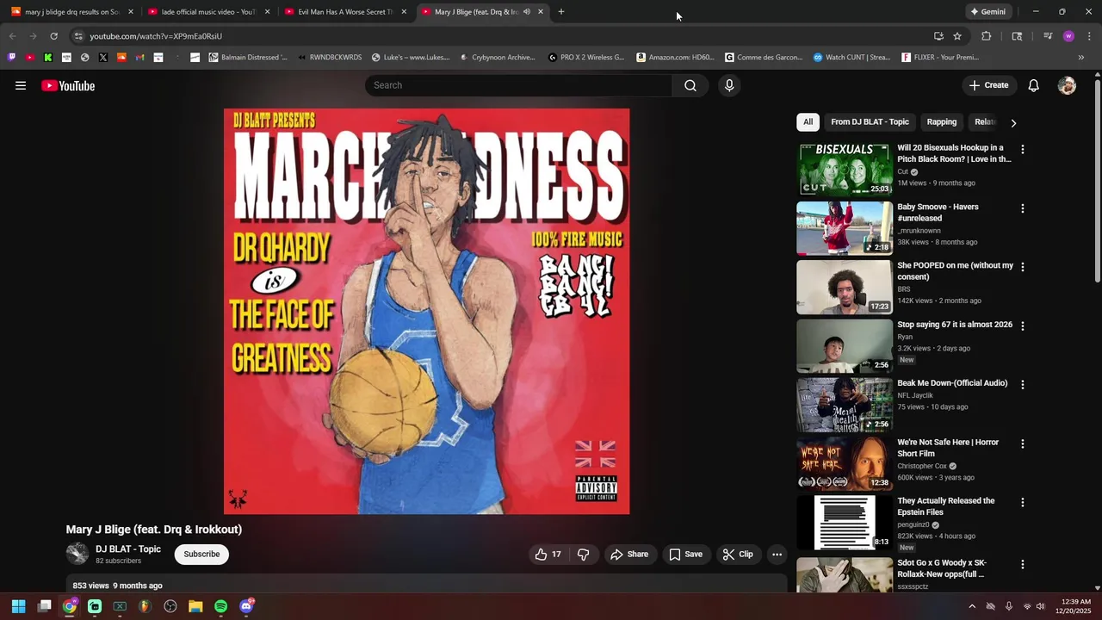Viewport: 1102px width, 620px height.
Task: Open options for 'She POOPED on me' video
Action: [x=1023, y=267]
